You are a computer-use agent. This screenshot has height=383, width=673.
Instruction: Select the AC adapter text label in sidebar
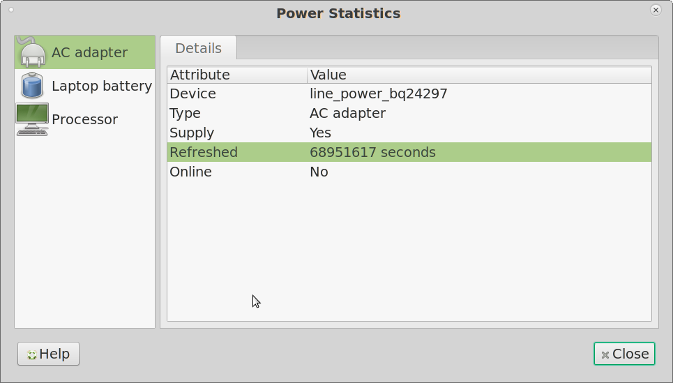[x=89, y=53]
